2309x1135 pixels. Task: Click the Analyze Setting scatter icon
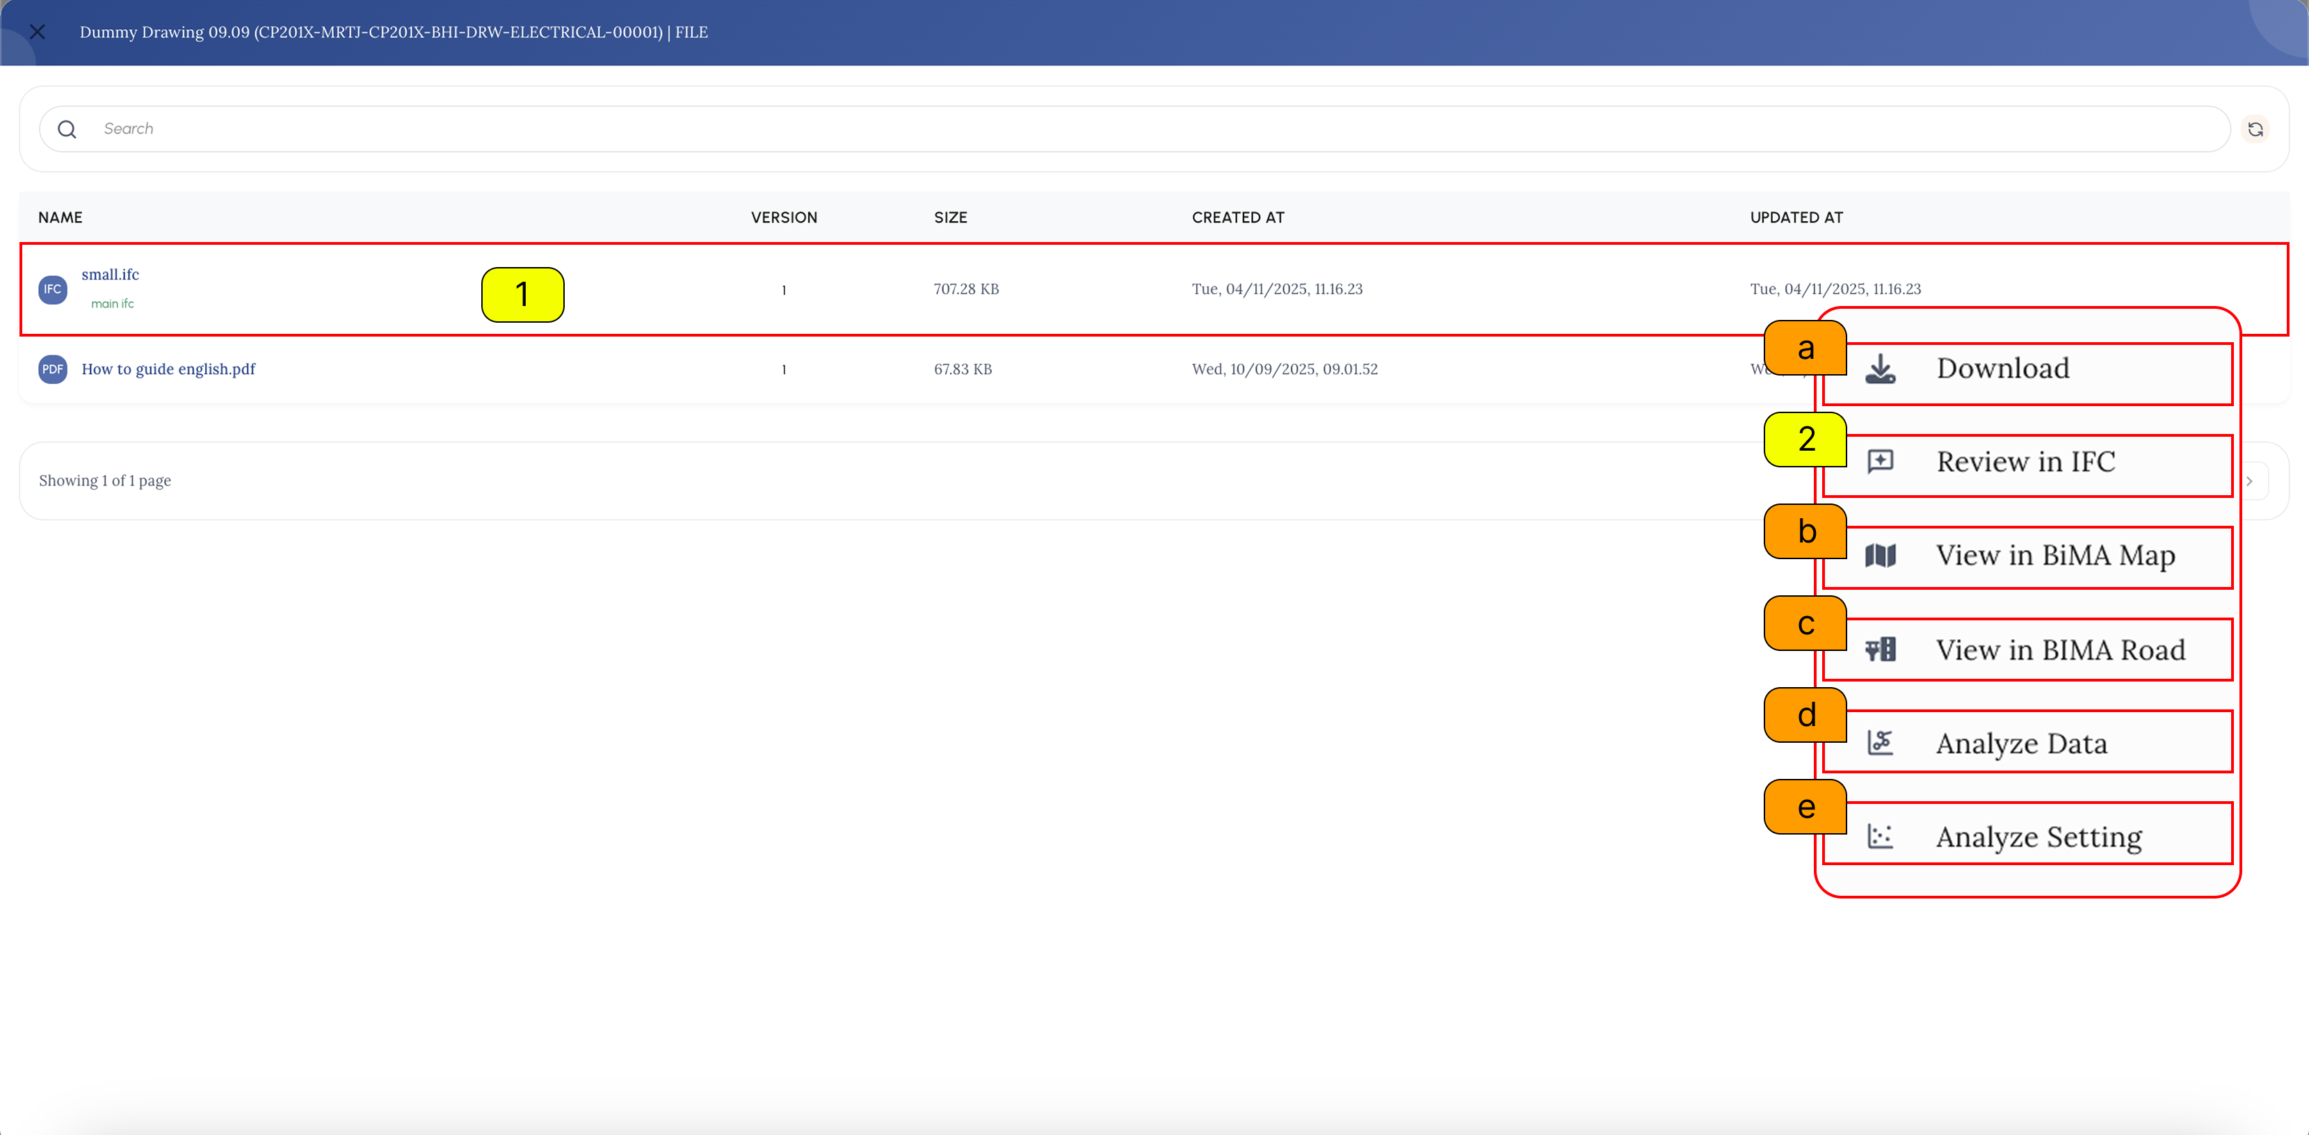pos(1881,837)
